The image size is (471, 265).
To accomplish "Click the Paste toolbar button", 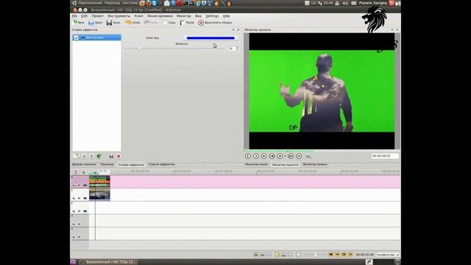I will point(187,23).
